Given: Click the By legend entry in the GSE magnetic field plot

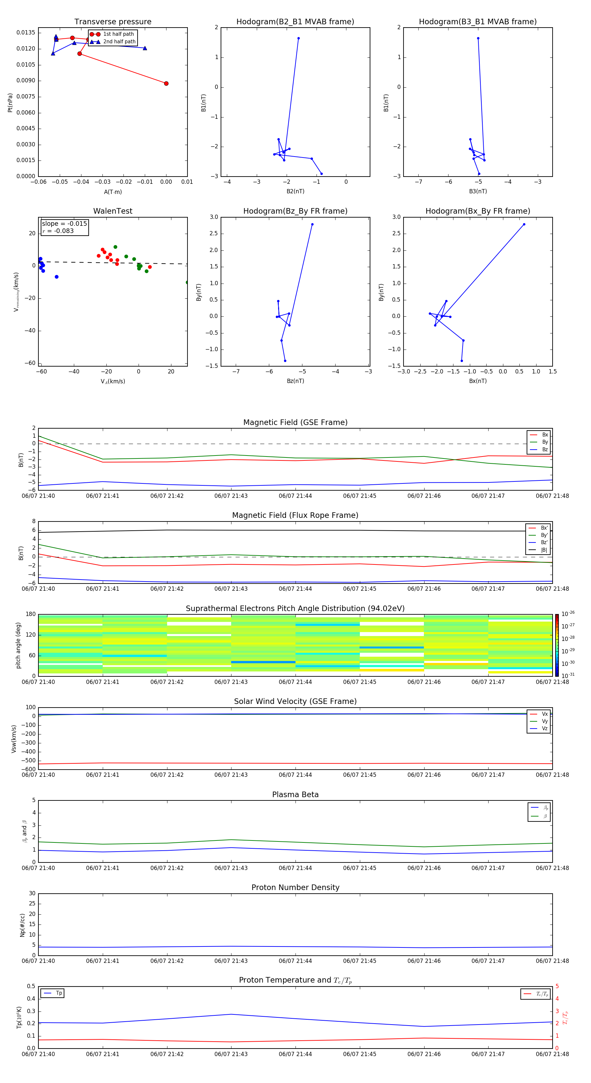Looking at the screenshot, I should coord(539,442).
